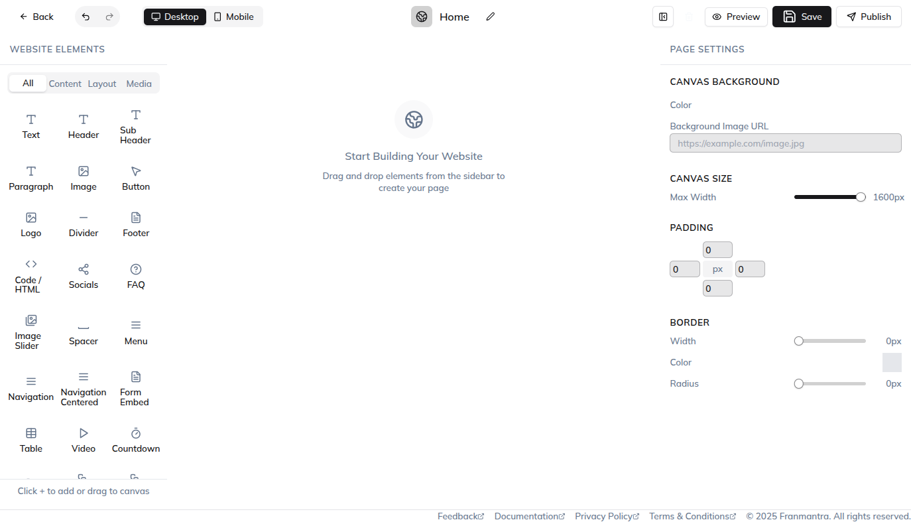The height and width of the screenshot is (522, 911).
Task: Publish the website
Action: (x=869, y=17)
